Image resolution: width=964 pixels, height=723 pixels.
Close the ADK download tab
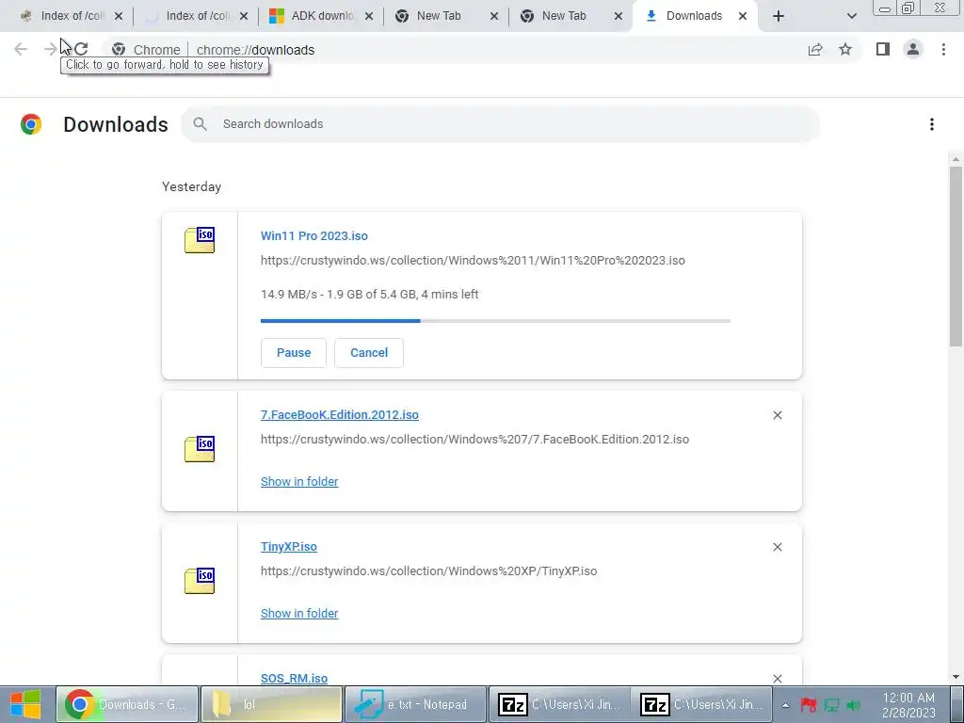click(x=369, y=17)
